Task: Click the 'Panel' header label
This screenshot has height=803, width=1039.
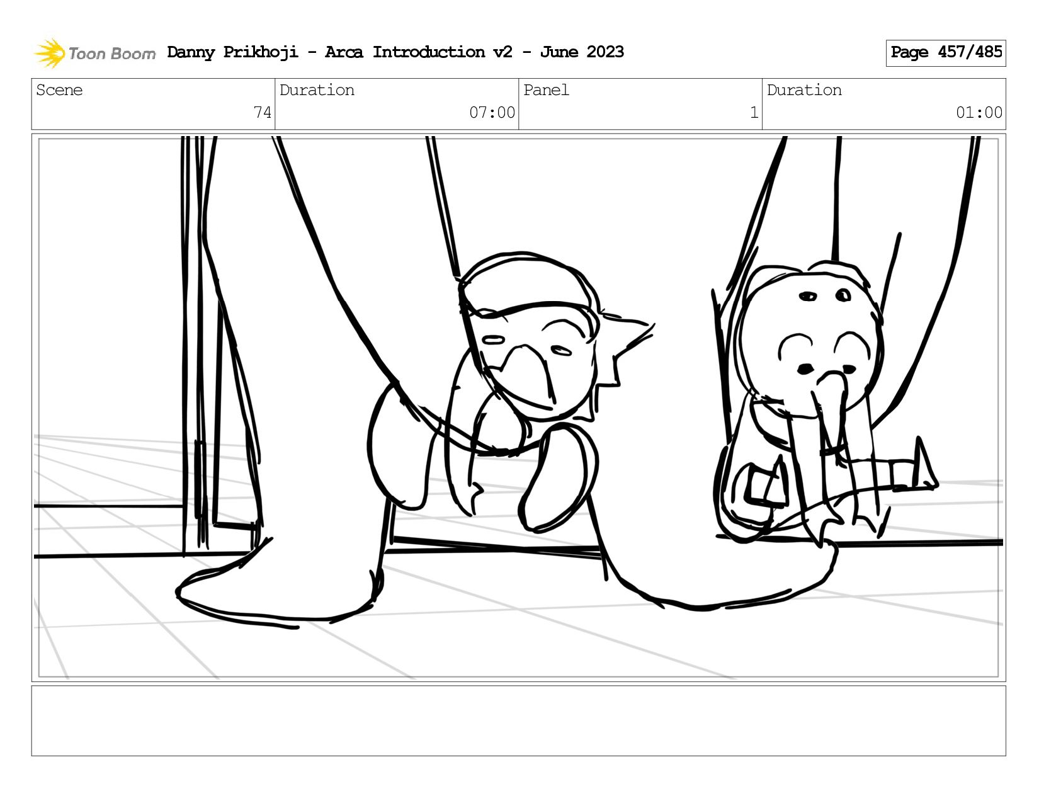Action: click(546, 90)
